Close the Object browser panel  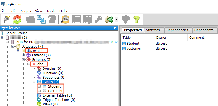115,28
